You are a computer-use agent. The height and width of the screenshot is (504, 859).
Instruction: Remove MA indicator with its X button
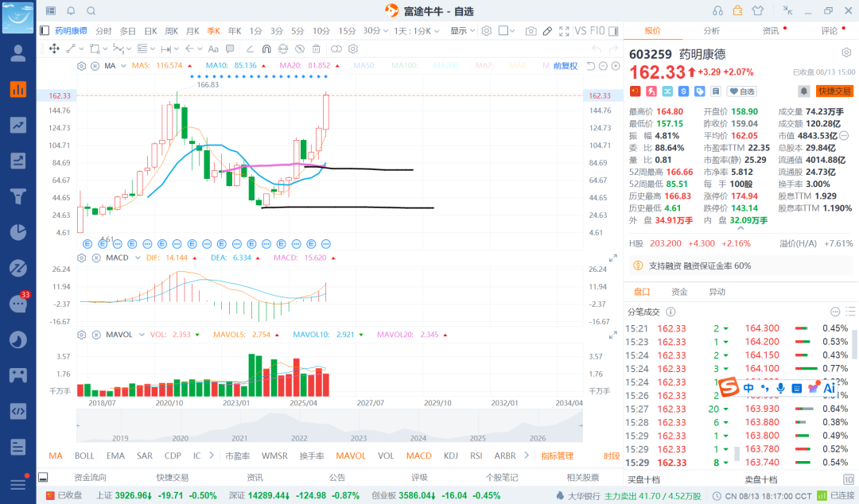point(95,66)
